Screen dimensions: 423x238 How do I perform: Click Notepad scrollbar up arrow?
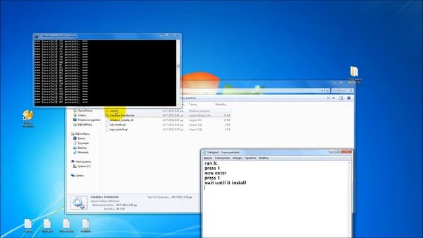(350, 163)
